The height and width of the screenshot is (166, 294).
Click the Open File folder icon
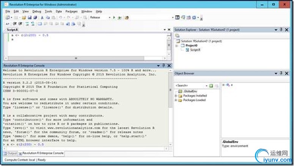(24, 17)
